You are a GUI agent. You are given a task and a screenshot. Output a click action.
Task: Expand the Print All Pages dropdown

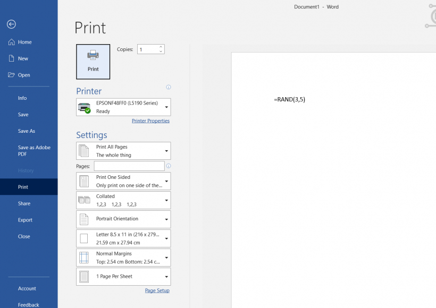[x=123, y=151]
